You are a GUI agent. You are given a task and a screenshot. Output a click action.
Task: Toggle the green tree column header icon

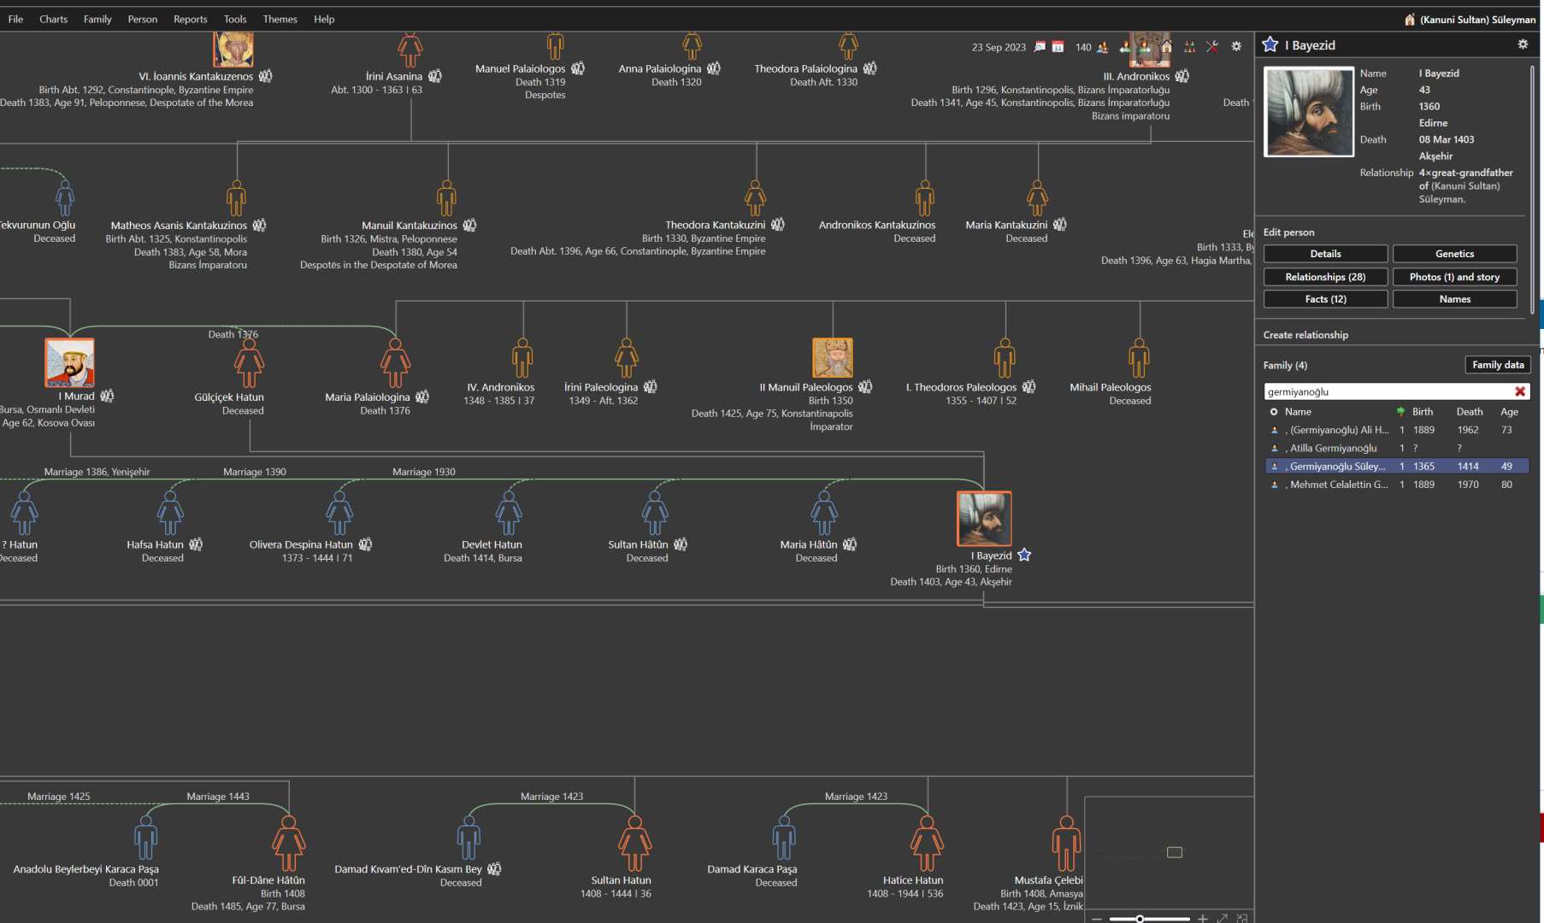coord(1400,412)
